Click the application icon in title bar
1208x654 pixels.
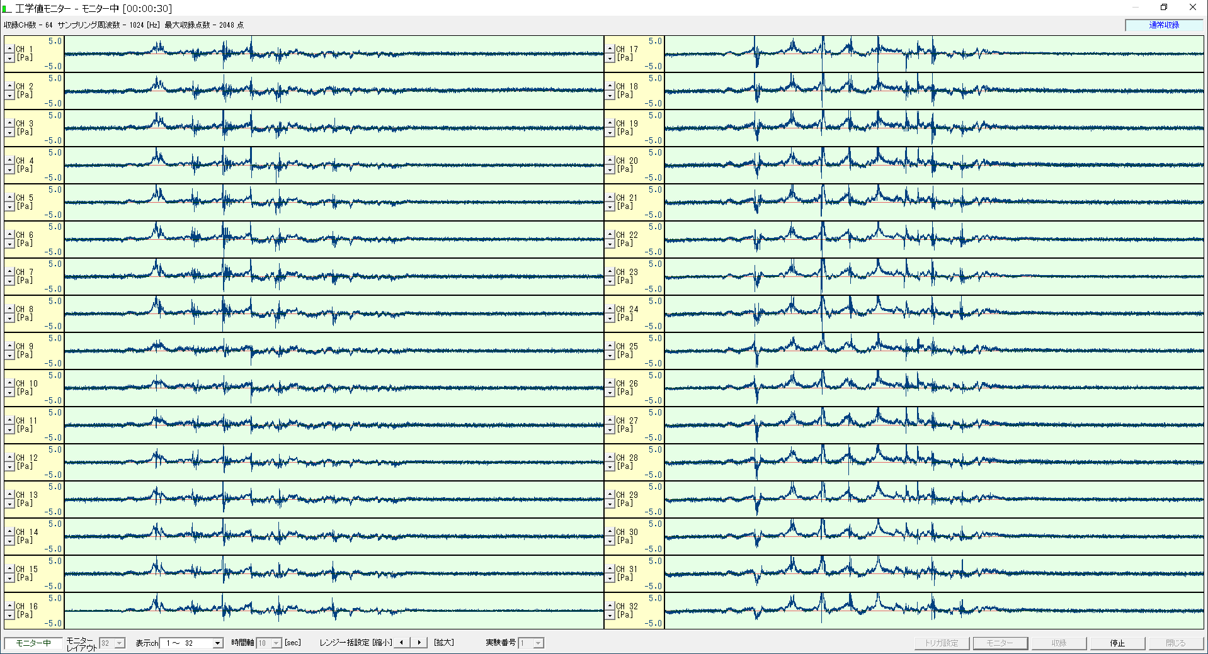(x=7, y=8)
